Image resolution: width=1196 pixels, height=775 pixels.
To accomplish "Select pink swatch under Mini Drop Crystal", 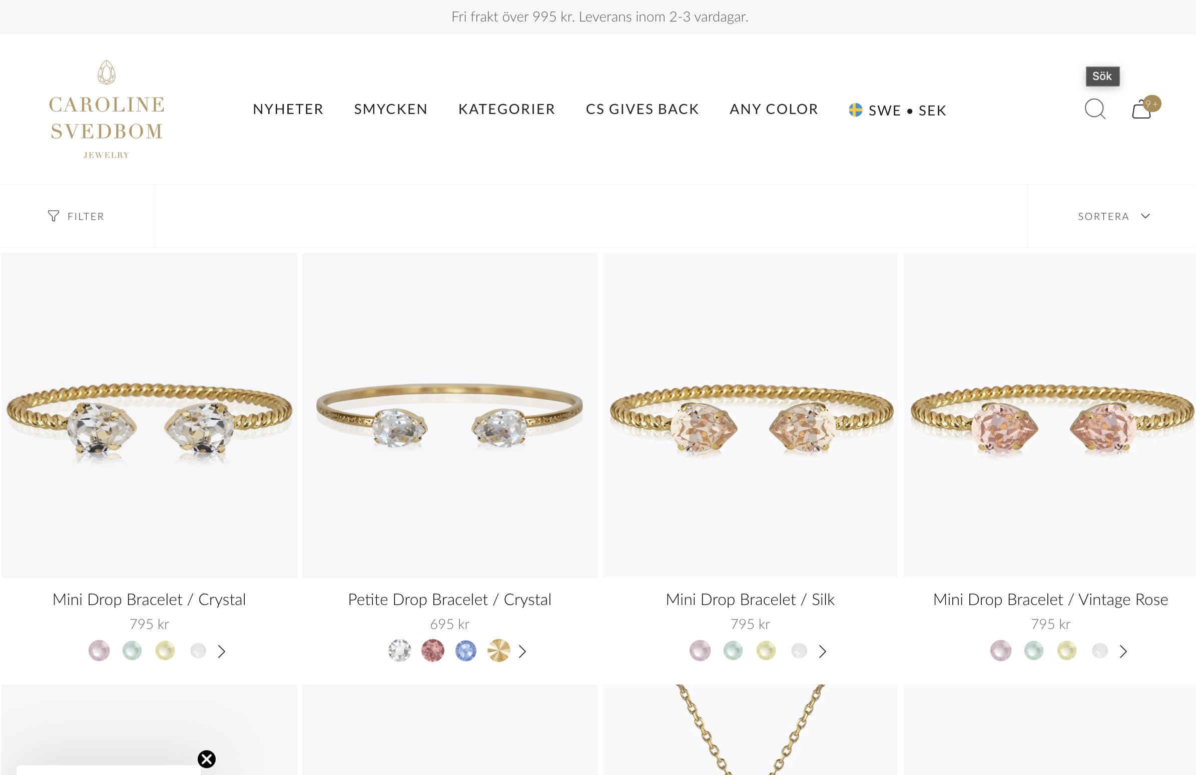I will point(99,650).
